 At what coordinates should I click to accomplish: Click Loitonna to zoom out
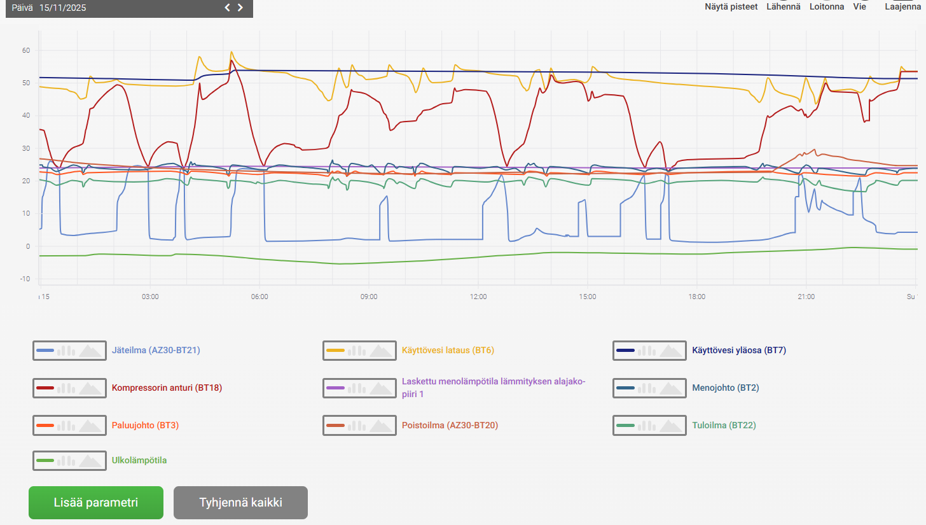(x=826, y=6)
